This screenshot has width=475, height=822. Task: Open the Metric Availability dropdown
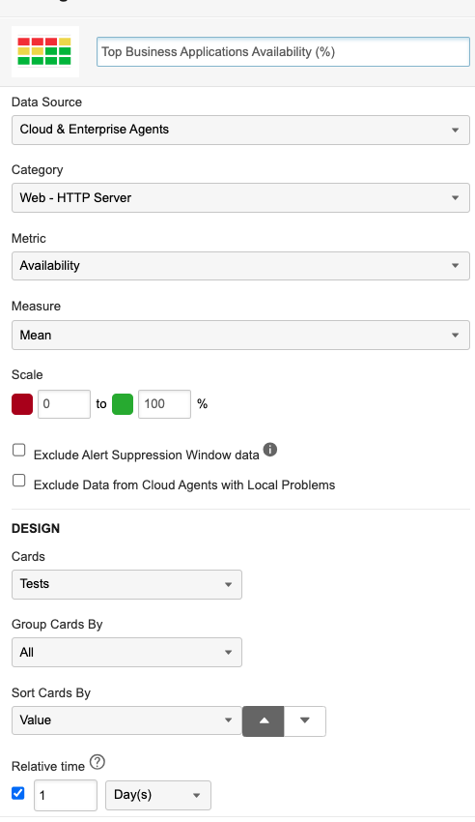tap(240, 266)
